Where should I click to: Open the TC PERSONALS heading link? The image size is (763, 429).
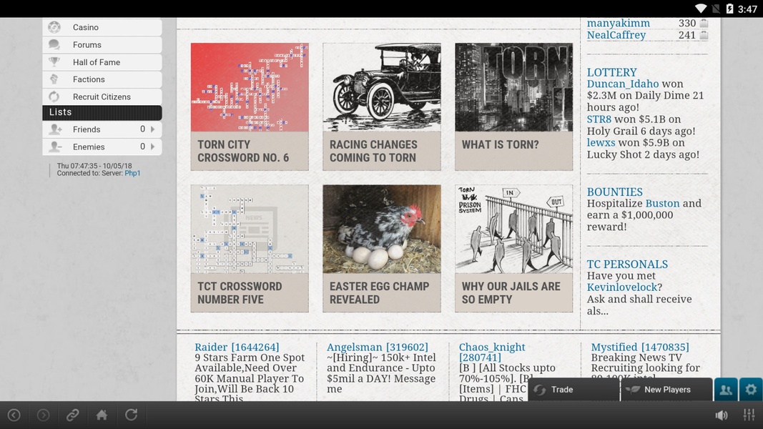coord(627,264)
